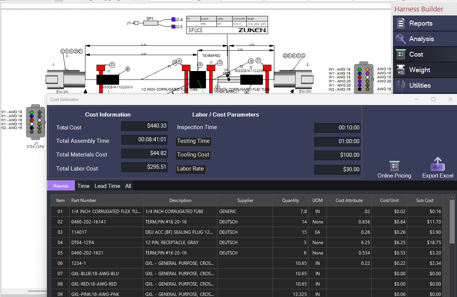457x297 pixels.
Task: Open the Reports panel icon
Action: pos(401,23)
